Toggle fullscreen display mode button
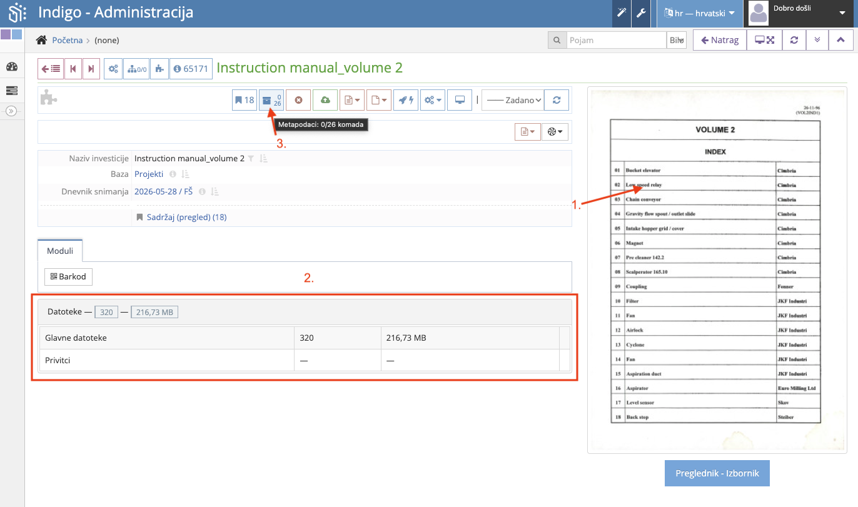 [764, 40]
